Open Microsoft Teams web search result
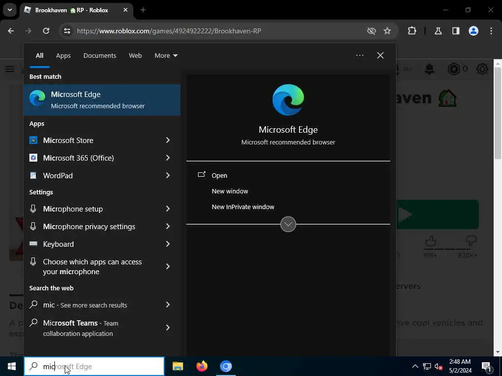The image size is (502, 376). (x=102, y=328)
